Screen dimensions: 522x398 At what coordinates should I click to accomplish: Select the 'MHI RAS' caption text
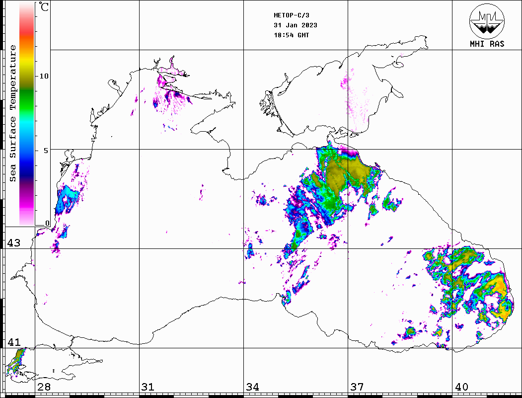487,44
